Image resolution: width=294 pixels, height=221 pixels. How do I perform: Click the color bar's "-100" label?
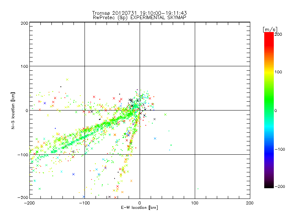[x=280, y=149]
